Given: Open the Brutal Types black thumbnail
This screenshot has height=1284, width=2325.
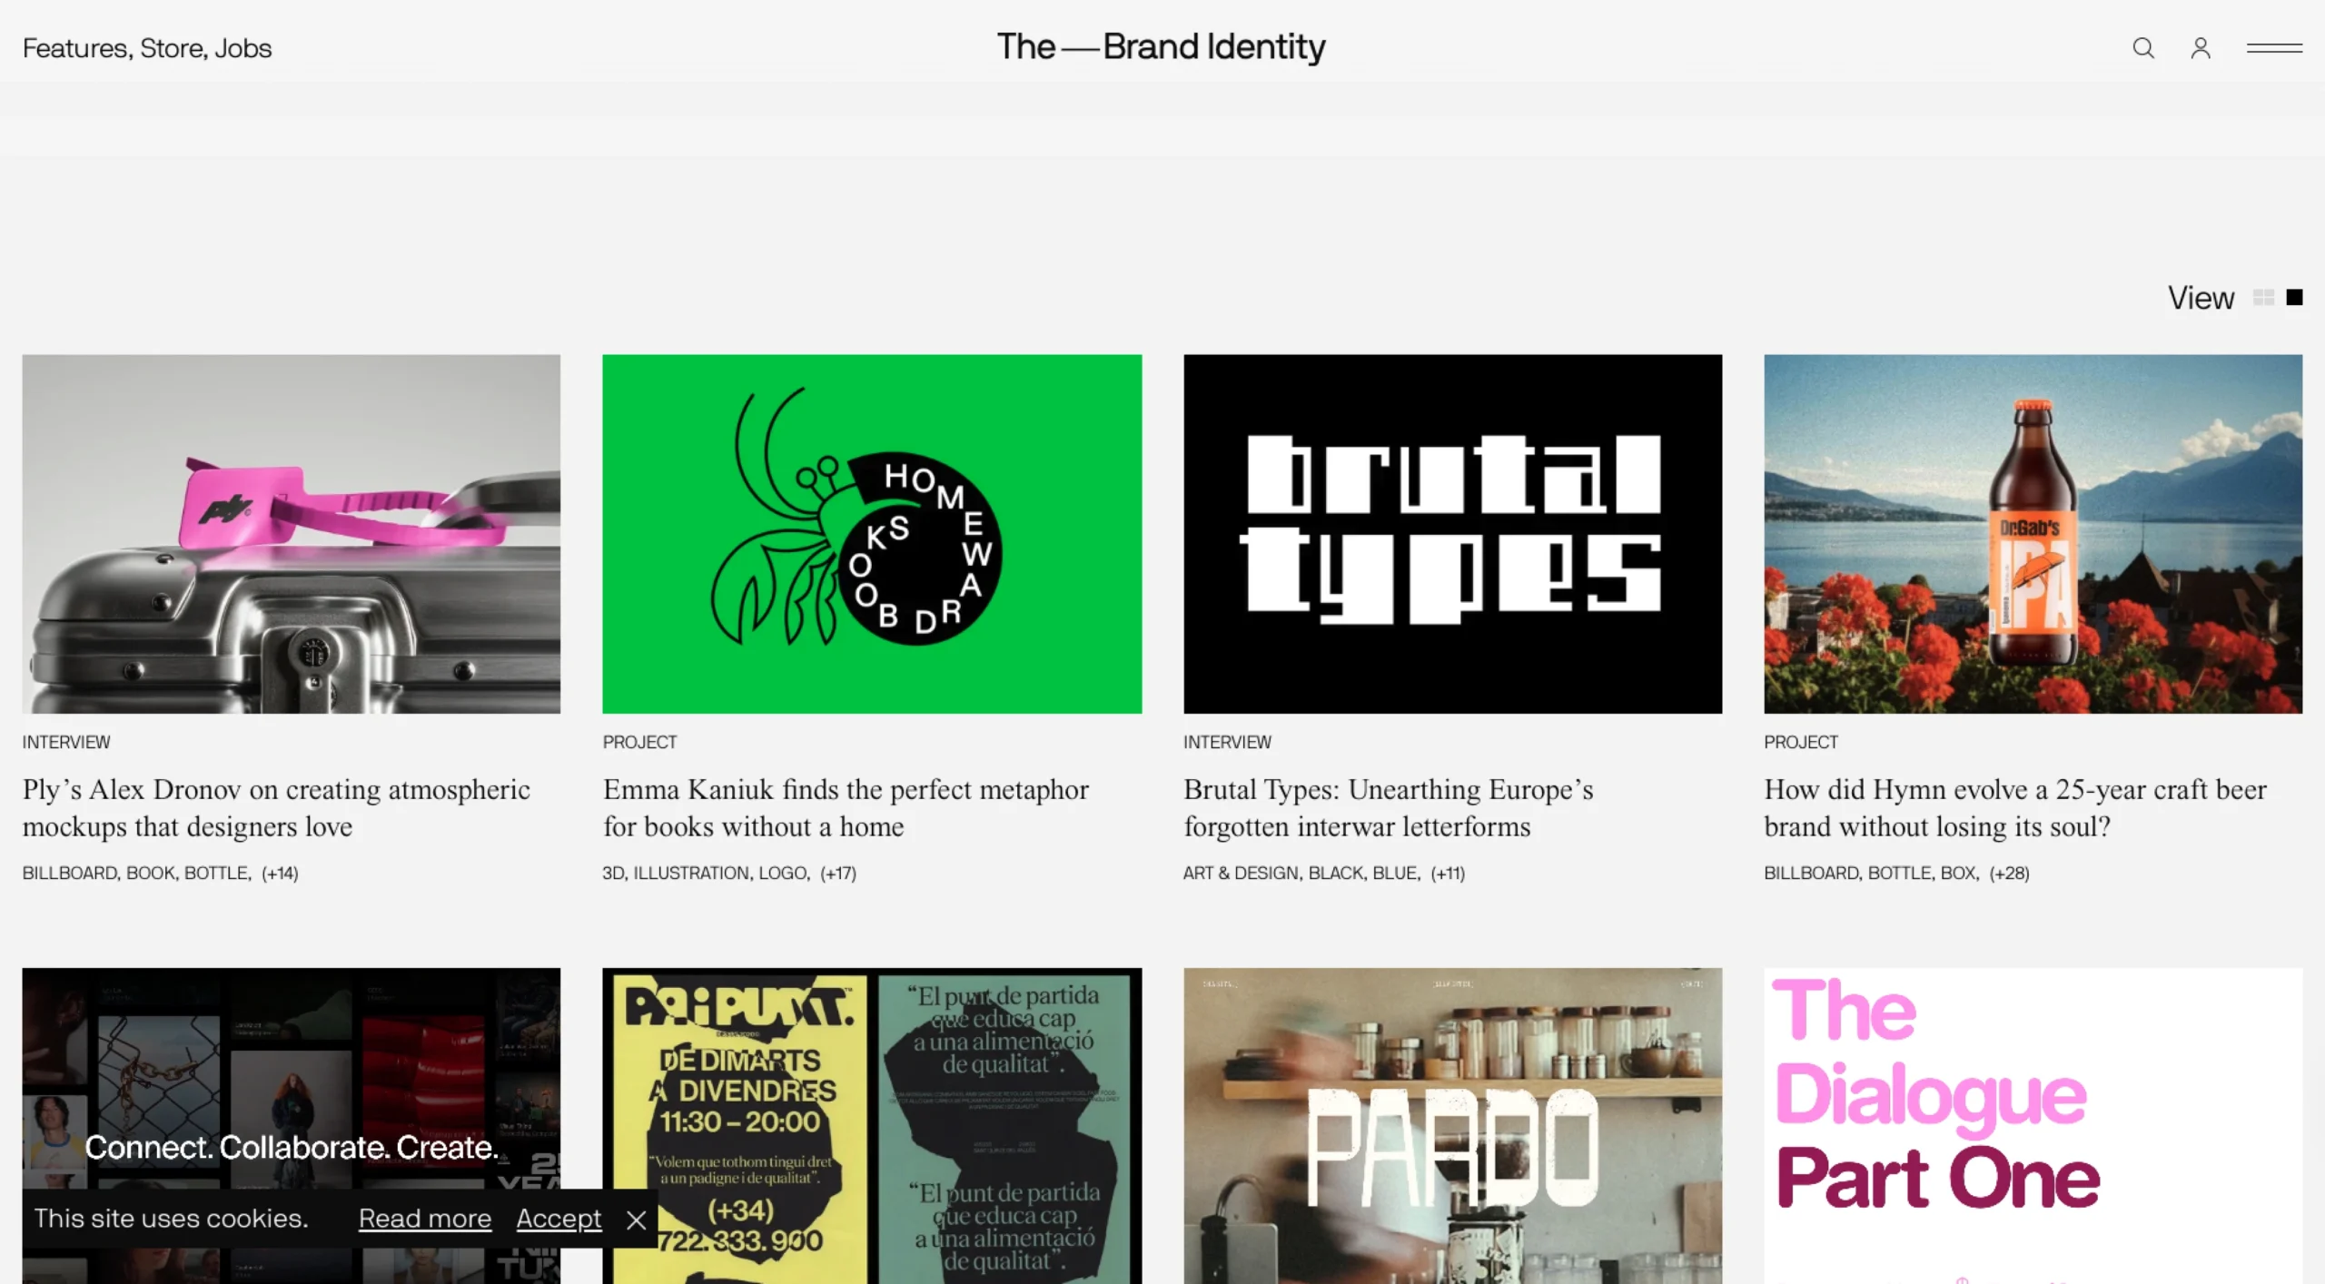Looking at the screenshot, I should 1452,534.
